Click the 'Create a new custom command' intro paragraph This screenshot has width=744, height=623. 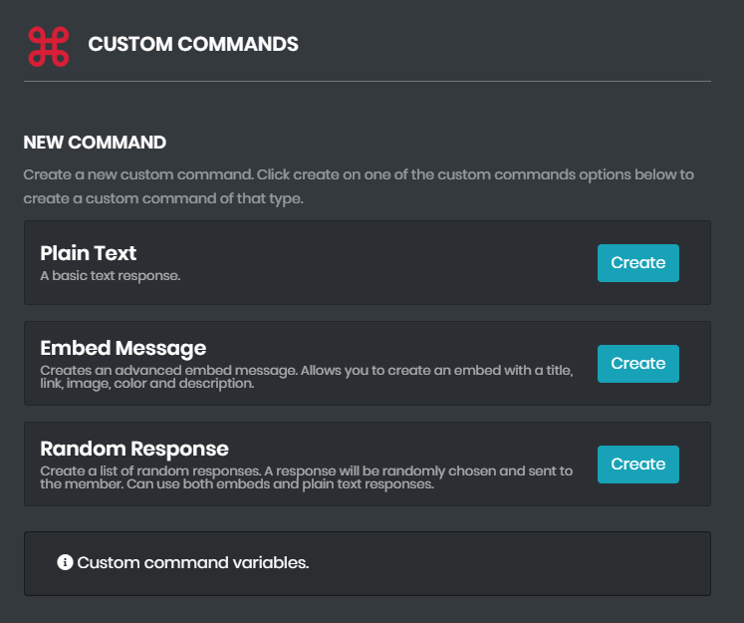(x=359, y=186)
